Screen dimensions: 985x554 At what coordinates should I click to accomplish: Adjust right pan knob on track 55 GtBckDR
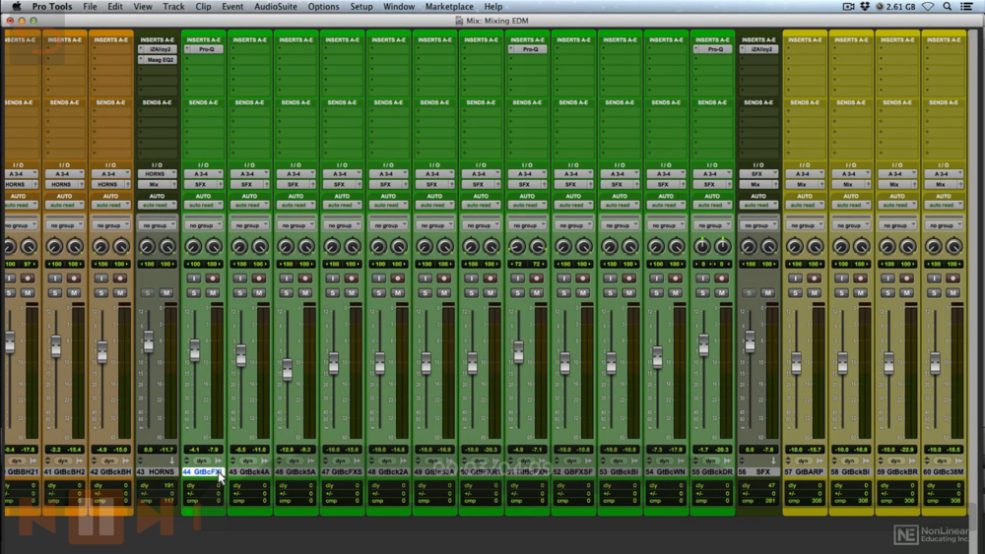[x=722, y=247]
